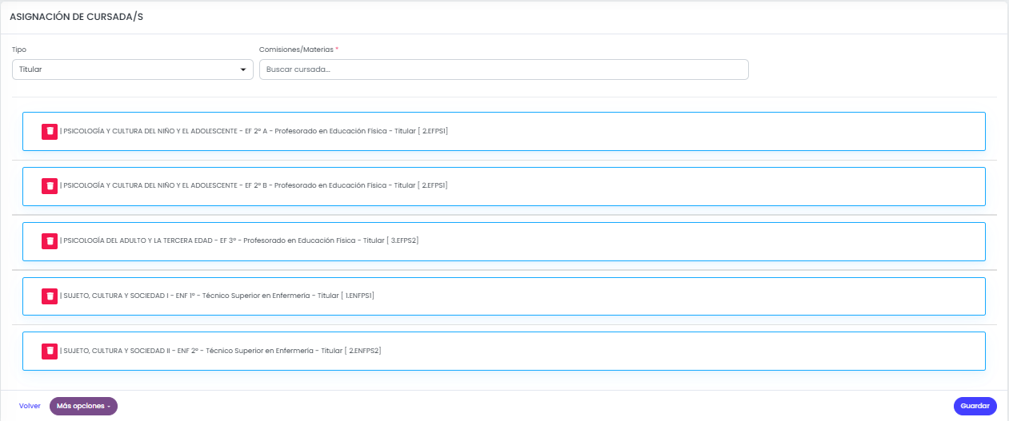The width and height of the screenshot is (1009, 421).
Task: Remove Psicología del Adulto y la Tercera Edad
Action: (x=50, y=240)
